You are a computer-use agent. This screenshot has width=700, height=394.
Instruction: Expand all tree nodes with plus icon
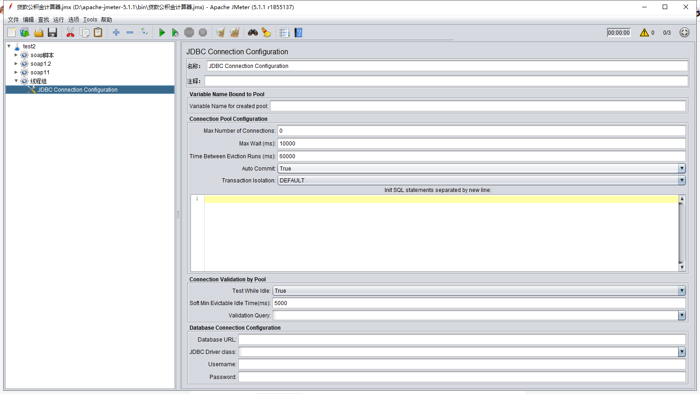[116, 32]
